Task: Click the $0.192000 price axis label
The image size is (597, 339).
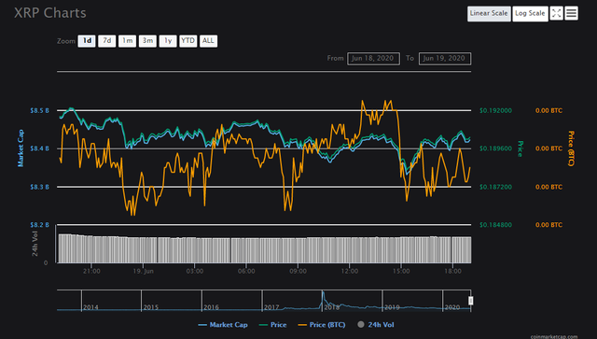Action: [x=495, y=110]
